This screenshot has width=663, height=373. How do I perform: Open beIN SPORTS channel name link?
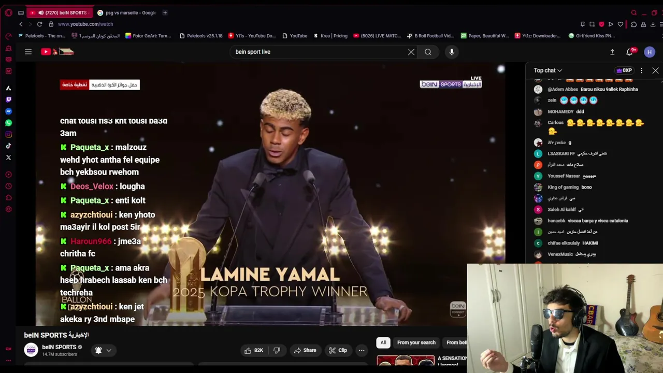(59, 347)
